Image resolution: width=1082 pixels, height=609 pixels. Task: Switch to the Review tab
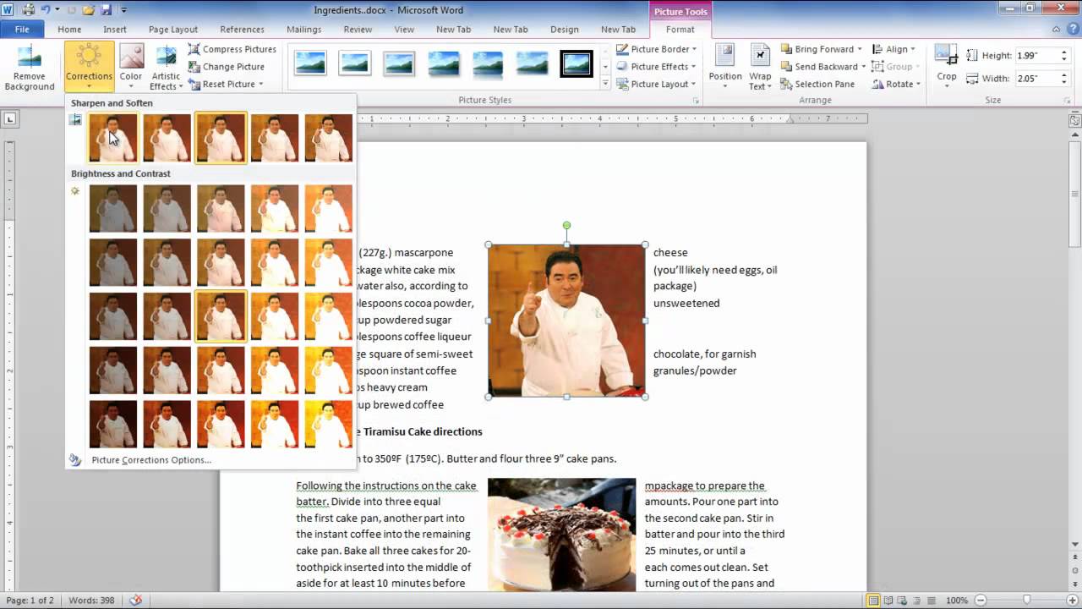point(358,30)
